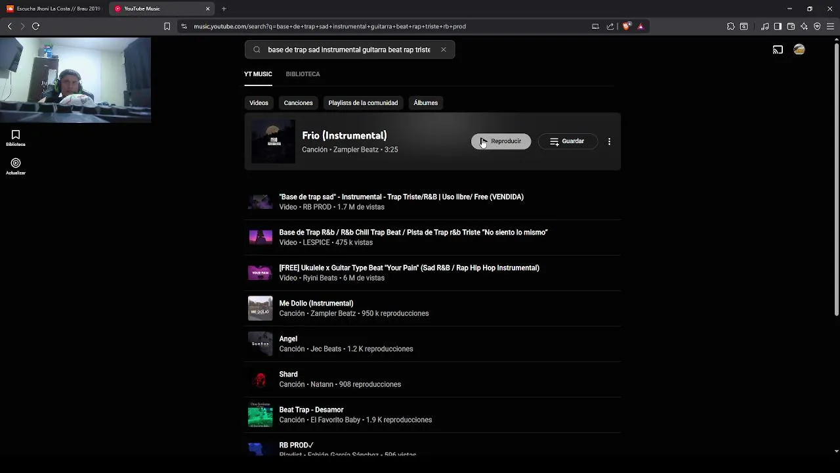Open Brave Shields lion icon
The height and width of the screenshot is (473, 840).
tap(626, 26)
